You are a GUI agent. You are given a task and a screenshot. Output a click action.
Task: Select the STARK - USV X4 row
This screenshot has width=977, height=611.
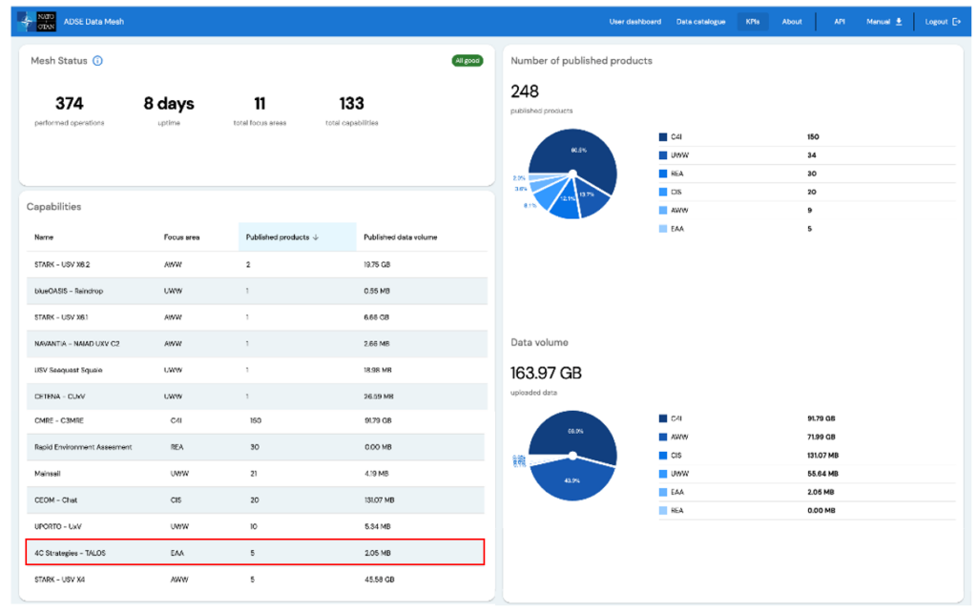coord(256,580)
